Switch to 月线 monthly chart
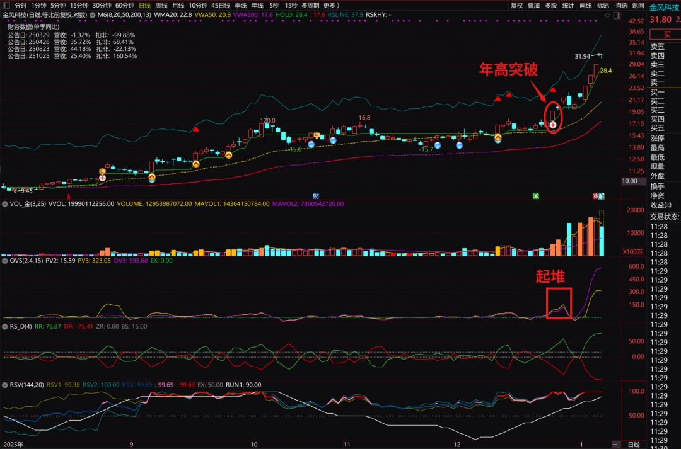The width and height of the screenshot is (681, 449). tap(178, 5)
